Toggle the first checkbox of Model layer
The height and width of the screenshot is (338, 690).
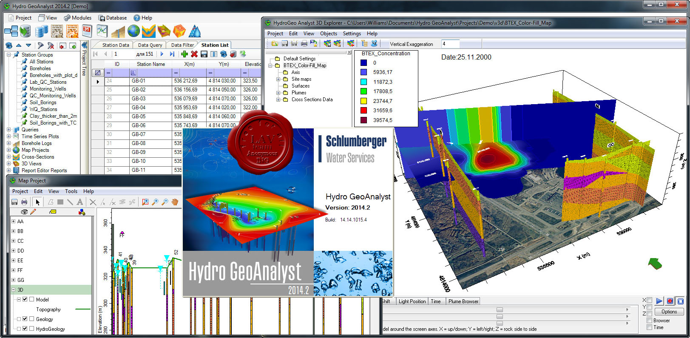click(25, 299)
